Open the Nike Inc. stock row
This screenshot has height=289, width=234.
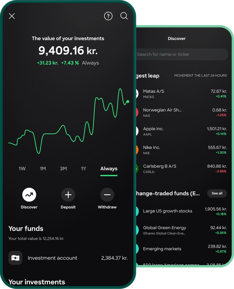point(181,150)
